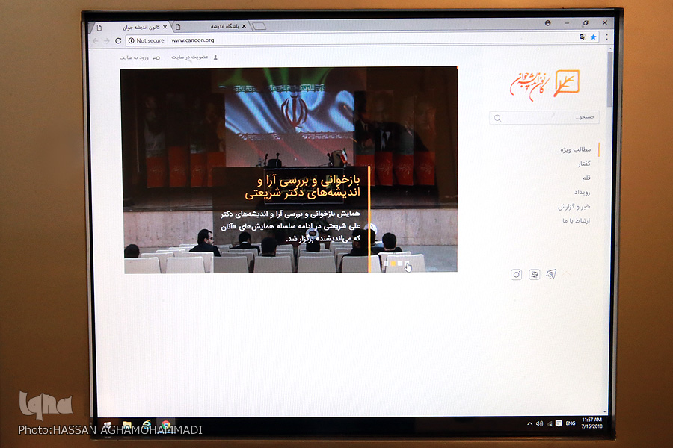Image resolution: width=673 pixels, height=448 pixels.
Task: Select the highlighted yellow slider dot
Action: coord(393,264)
